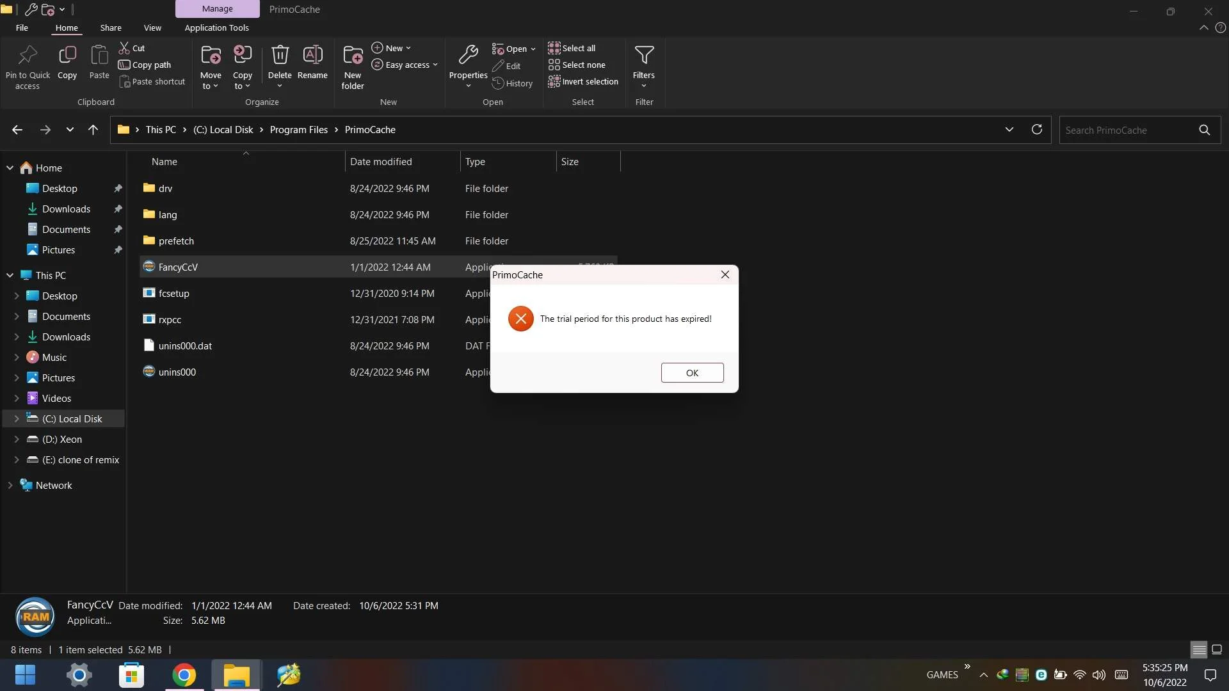The image size is (1229, 691).
Task: Show hidden system tray icons
Action: 984,674
